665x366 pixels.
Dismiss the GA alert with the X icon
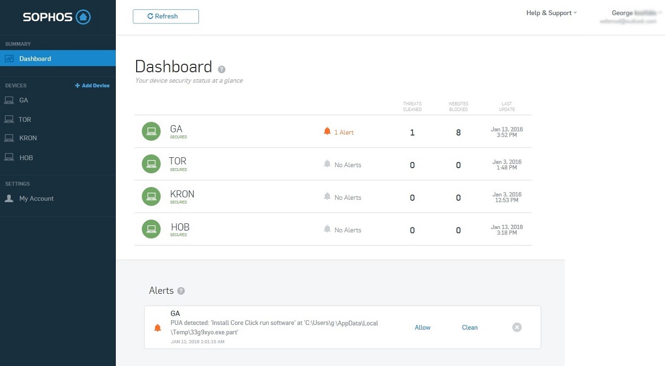(517, 327)
